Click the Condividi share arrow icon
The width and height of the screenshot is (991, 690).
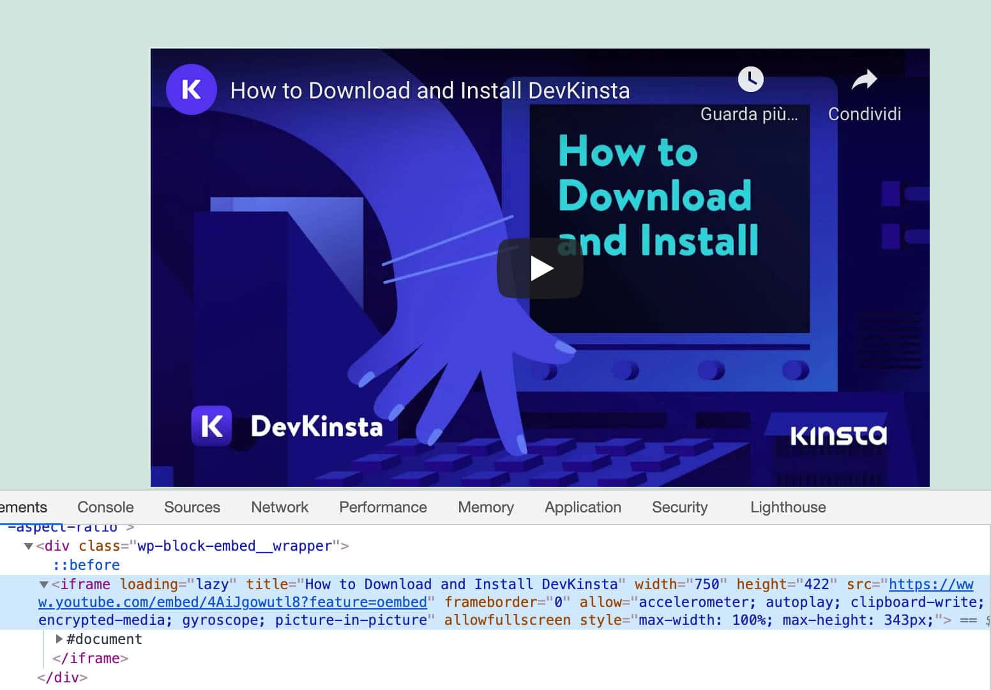(x=864, y=80)
